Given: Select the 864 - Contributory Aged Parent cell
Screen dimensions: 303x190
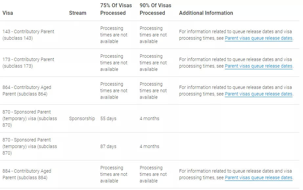Looking at the screenshot, I should click(27, 91).
